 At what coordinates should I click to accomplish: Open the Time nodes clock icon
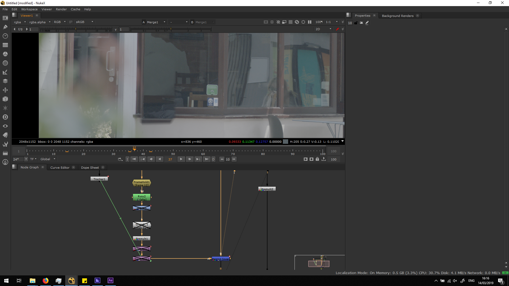coord(5,36)
